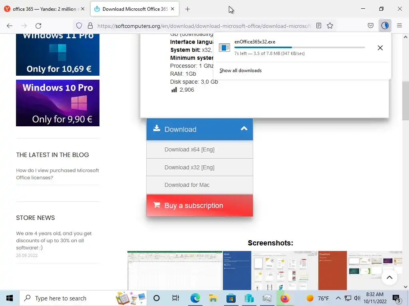Cancel the enOffice365x32.exe download
The height and width of the screenshot is (306, 409).
tap(380, 48)
